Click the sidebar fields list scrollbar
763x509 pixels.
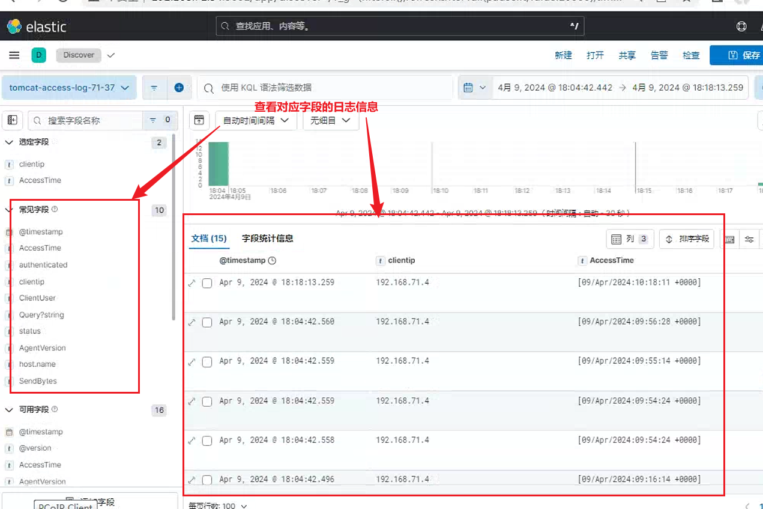(174, 227)
